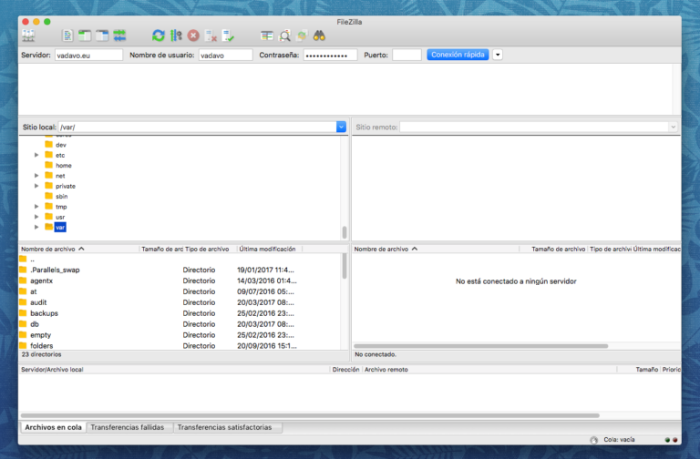Sort local list by Tipo de archivo
Image resolution: width=700 pixels, height=459 pixels.
(x=207, y=249)
